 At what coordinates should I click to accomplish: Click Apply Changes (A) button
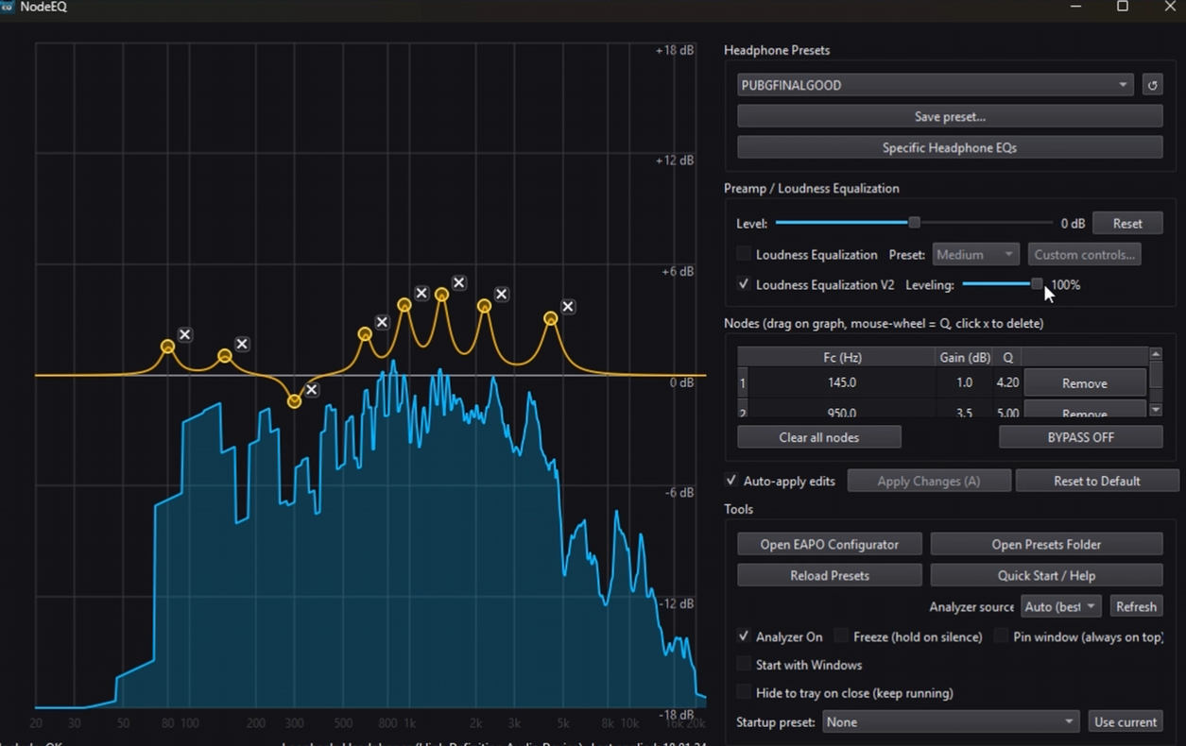coord(929,481)
